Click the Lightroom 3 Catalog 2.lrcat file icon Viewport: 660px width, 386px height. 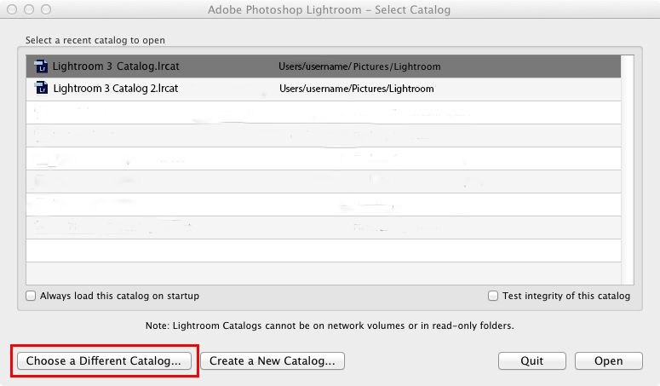40,88
